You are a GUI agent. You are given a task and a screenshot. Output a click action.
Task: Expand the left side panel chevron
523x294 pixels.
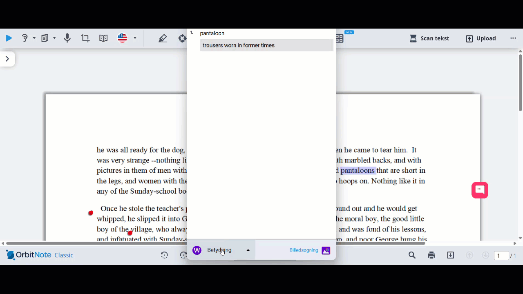(x=7, y=59)
